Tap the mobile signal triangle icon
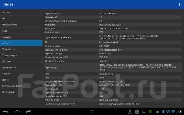The image size is (184, 115). tap(177, 112)
